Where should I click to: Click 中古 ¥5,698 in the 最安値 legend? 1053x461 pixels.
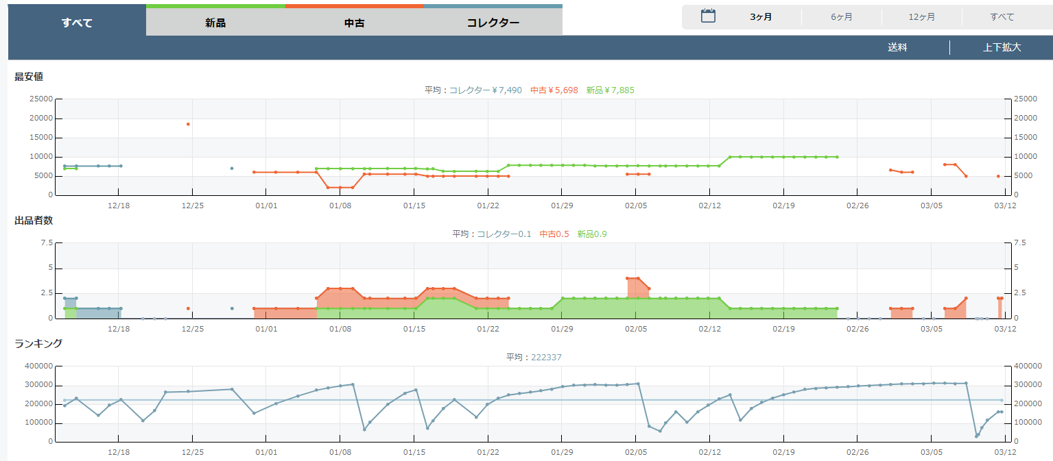(x=554, y=90)
